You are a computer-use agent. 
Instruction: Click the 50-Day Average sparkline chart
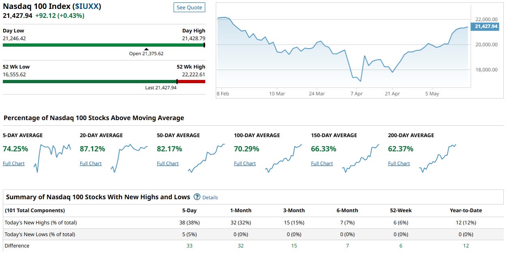pos(206,158)
